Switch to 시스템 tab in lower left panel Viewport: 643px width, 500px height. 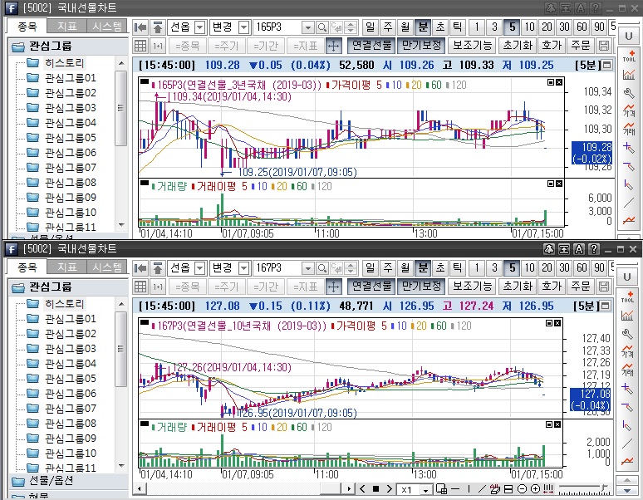pos(107,267)
